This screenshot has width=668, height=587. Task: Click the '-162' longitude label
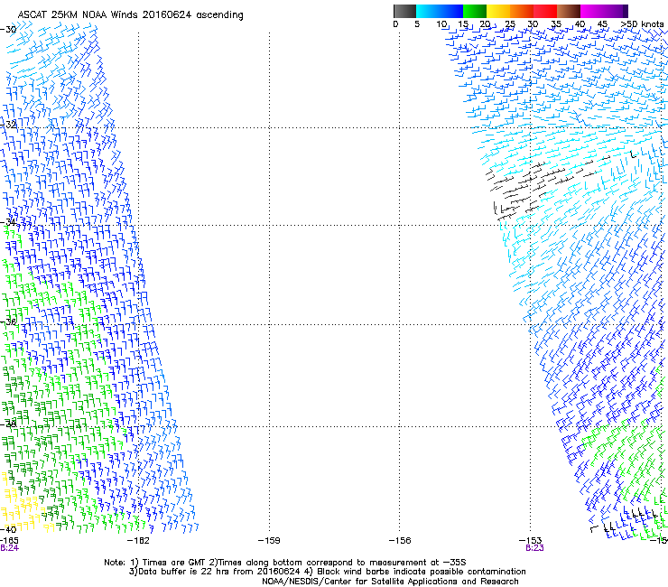(138, 541)
